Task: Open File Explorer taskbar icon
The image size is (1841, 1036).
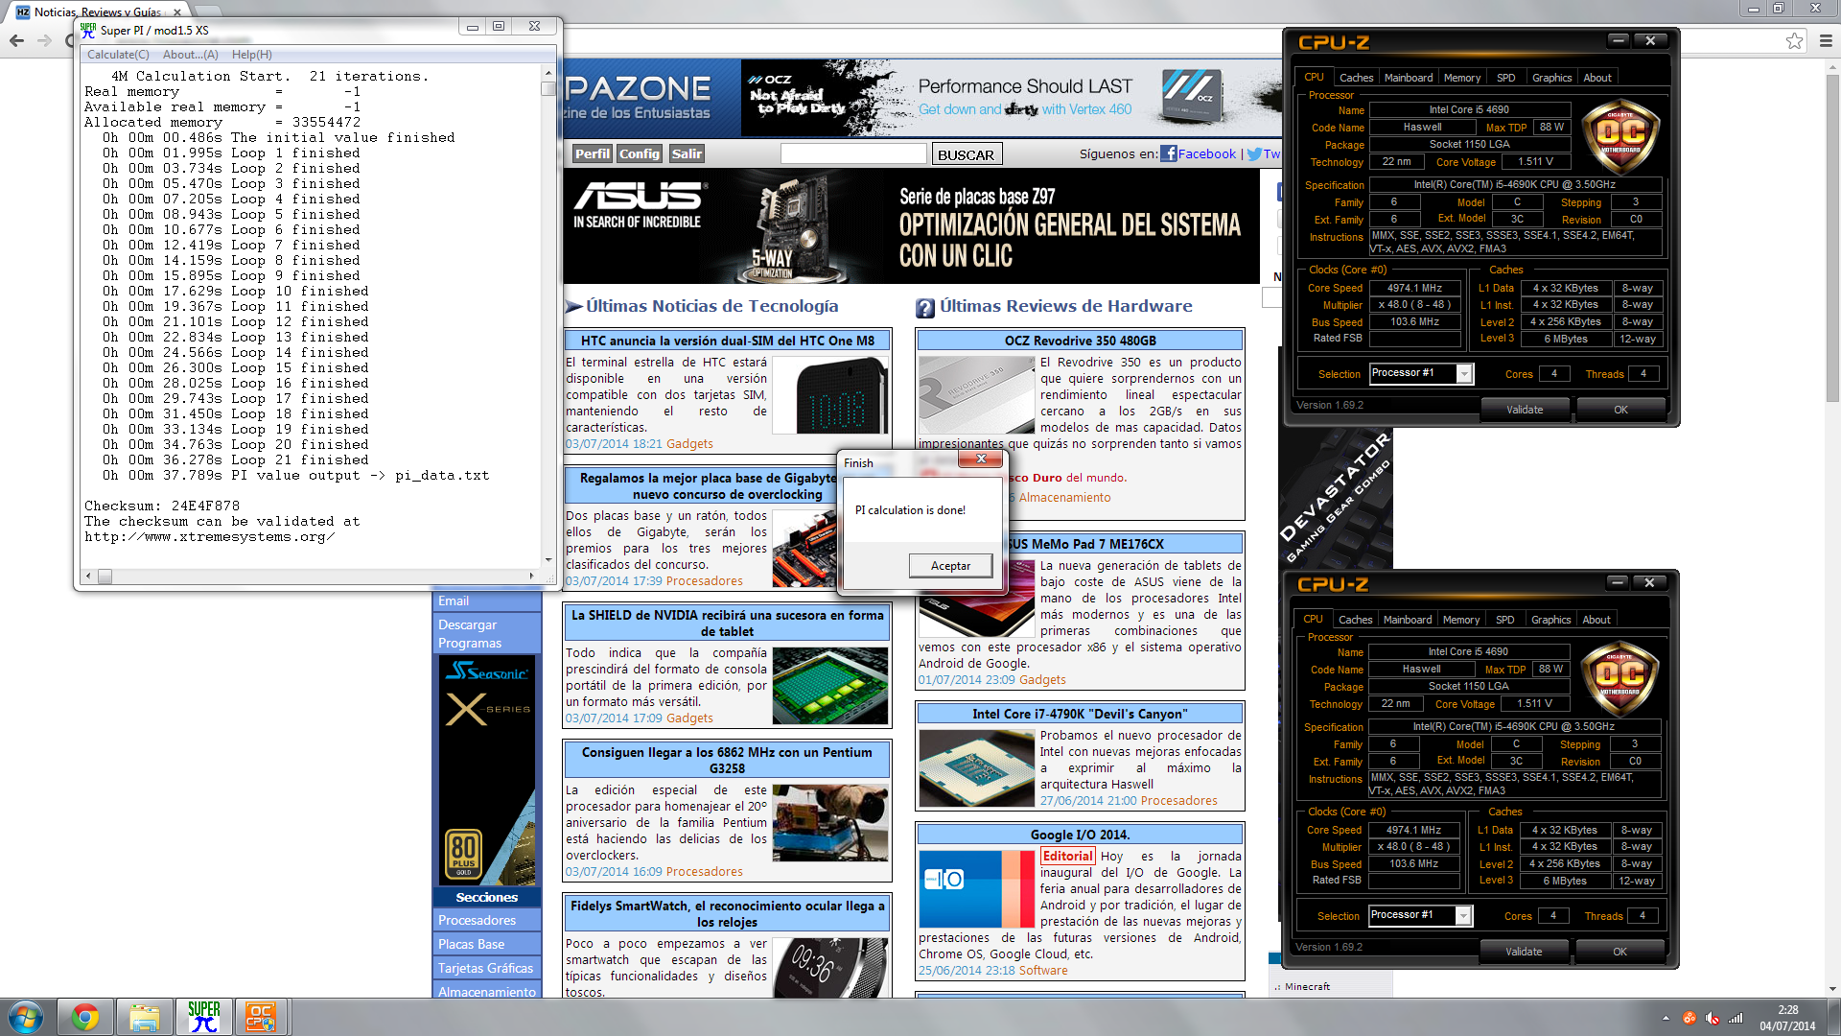Action: 145,1017
